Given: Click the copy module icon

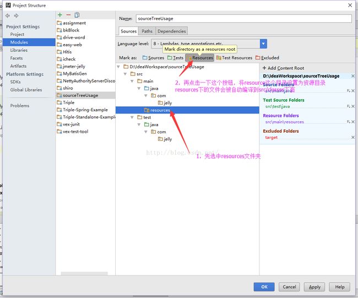Looking at the screenshot, I should click(x=77, y=15).
